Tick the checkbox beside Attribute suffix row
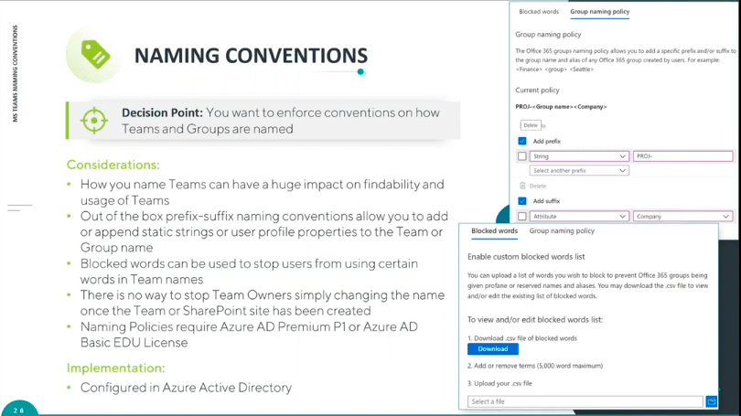741x416 pixels. pos(522,217)
